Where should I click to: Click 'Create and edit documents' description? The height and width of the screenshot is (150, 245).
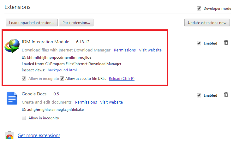[46, 102]
